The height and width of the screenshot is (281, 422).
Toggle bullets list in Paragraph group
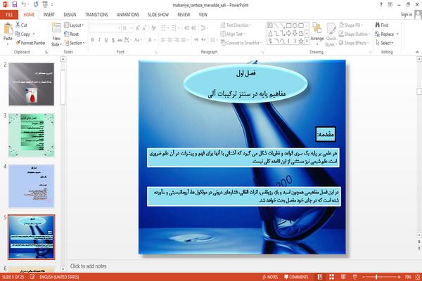[x=163, y=28]
